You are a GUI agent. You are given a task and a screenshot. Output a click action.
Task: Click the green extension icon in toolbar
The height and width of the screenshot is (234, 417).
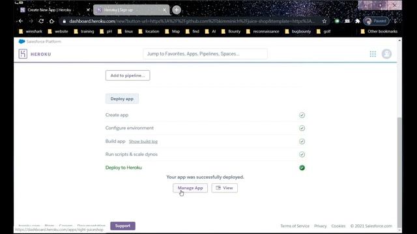pos(337,21)
